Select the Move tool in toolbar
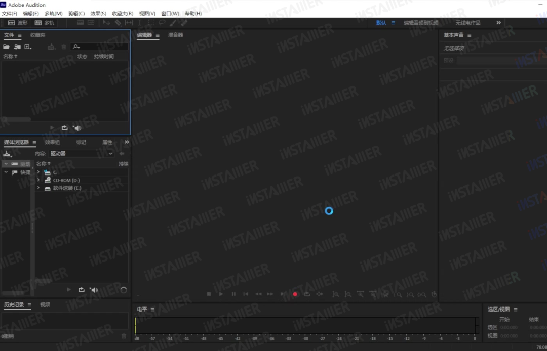 pyautogui.click(x=107, y=23)
